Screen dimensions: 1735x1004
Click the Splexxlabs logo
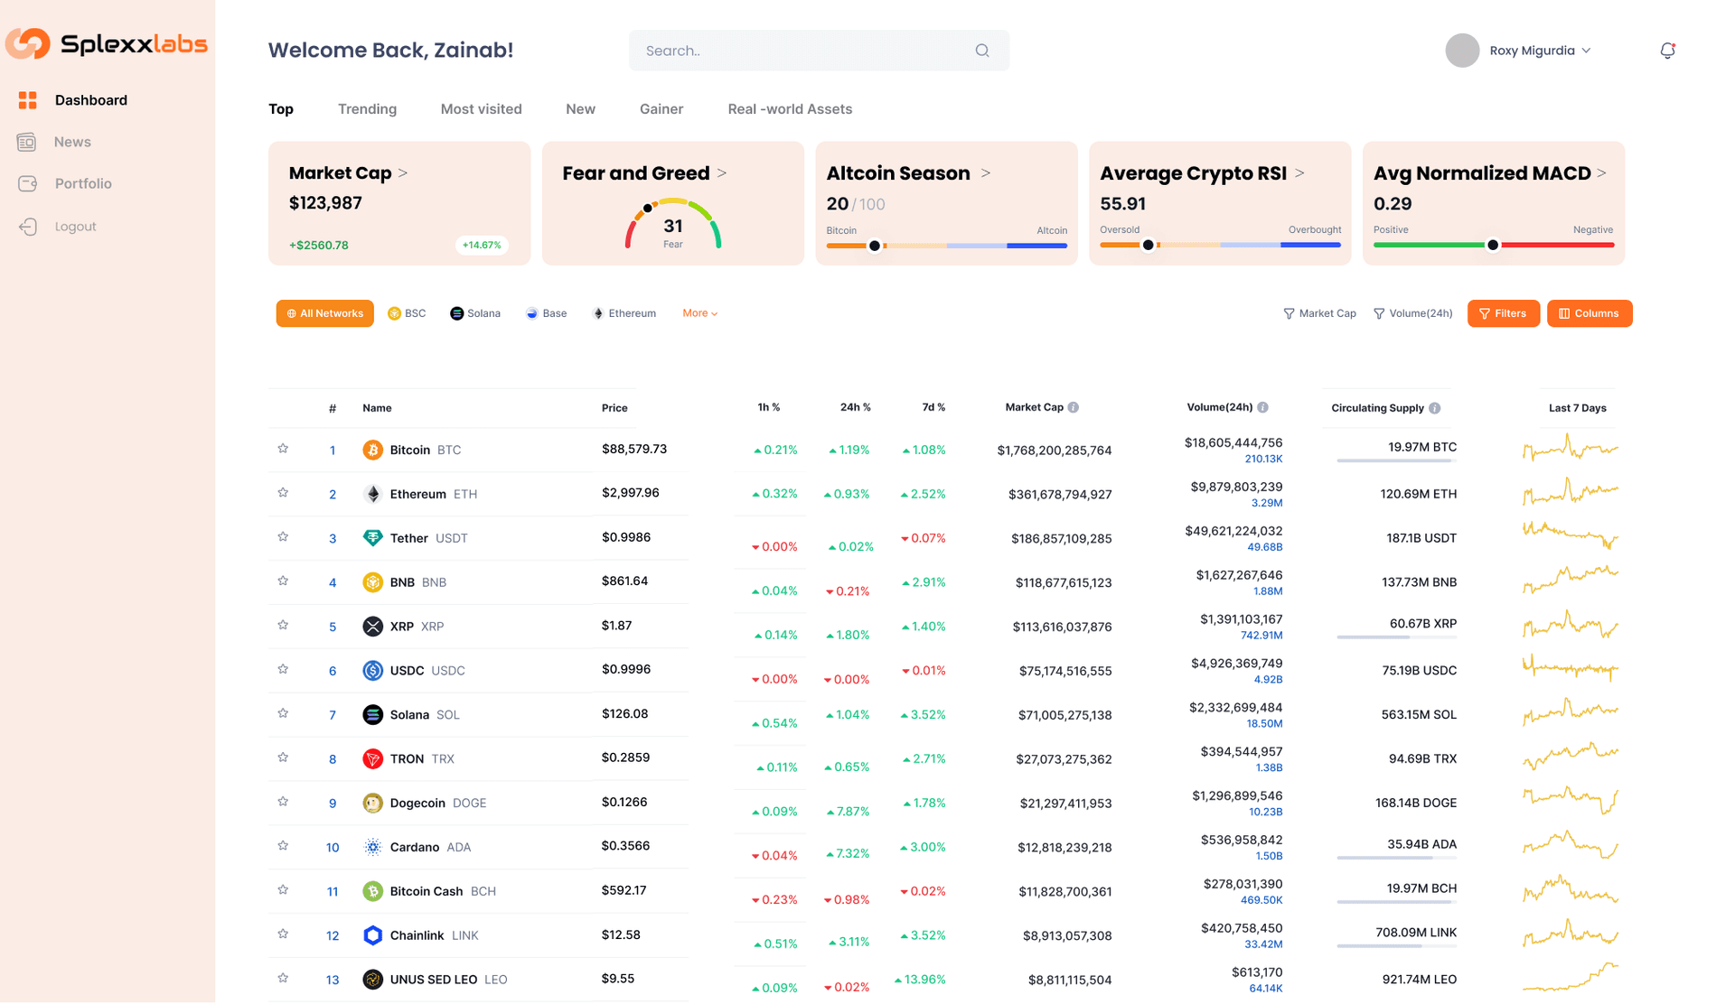107,43
